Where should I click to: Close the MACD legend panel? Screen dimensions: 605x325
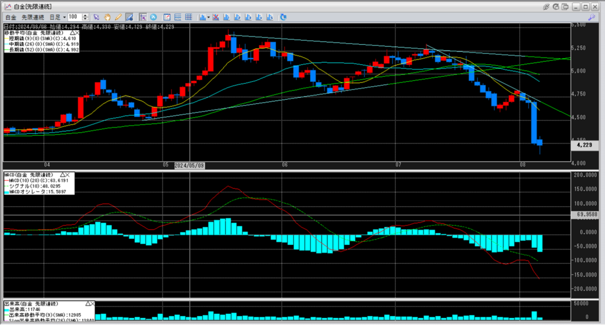[67, 175]
